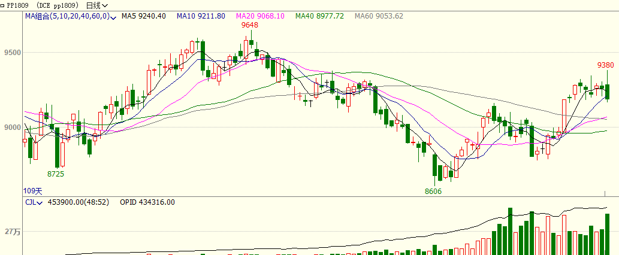Screen dimensions: 619x255
Task: Click the 8725 low price marker
Action: pos(56,174)
